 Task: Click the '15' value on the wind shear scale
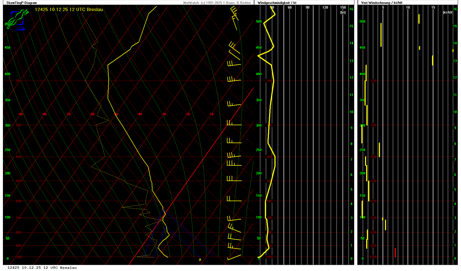[x=433, y=8]
